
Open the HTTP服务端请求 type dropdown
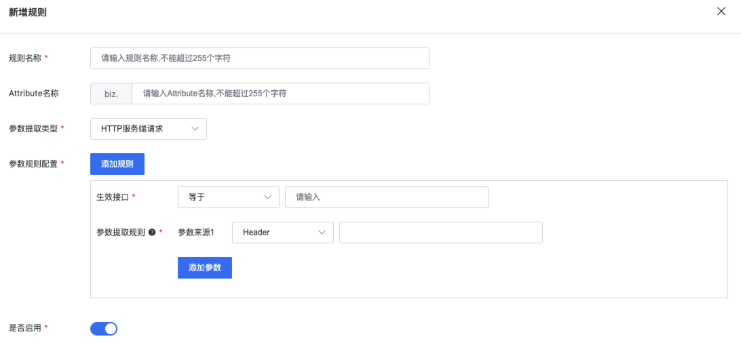point(148,128)
